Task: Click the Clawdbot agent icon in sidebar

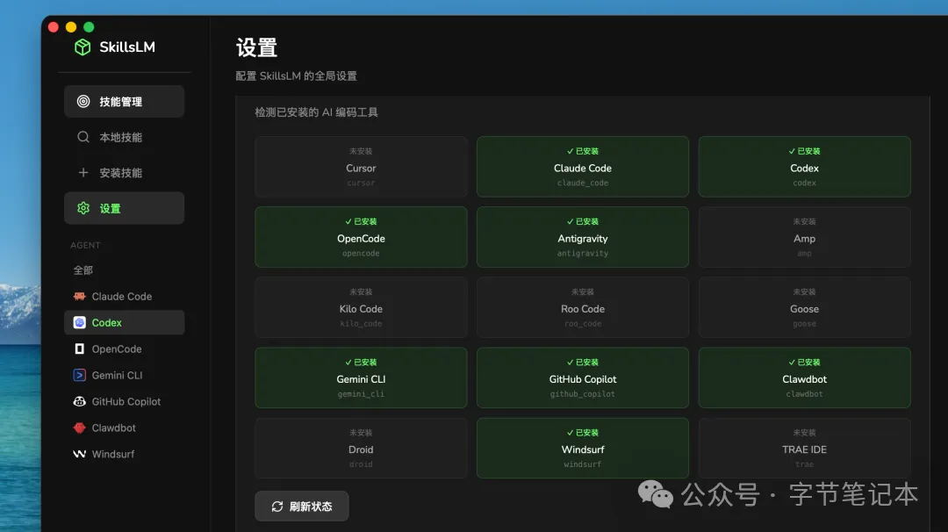Action: (x=79, y=428)
